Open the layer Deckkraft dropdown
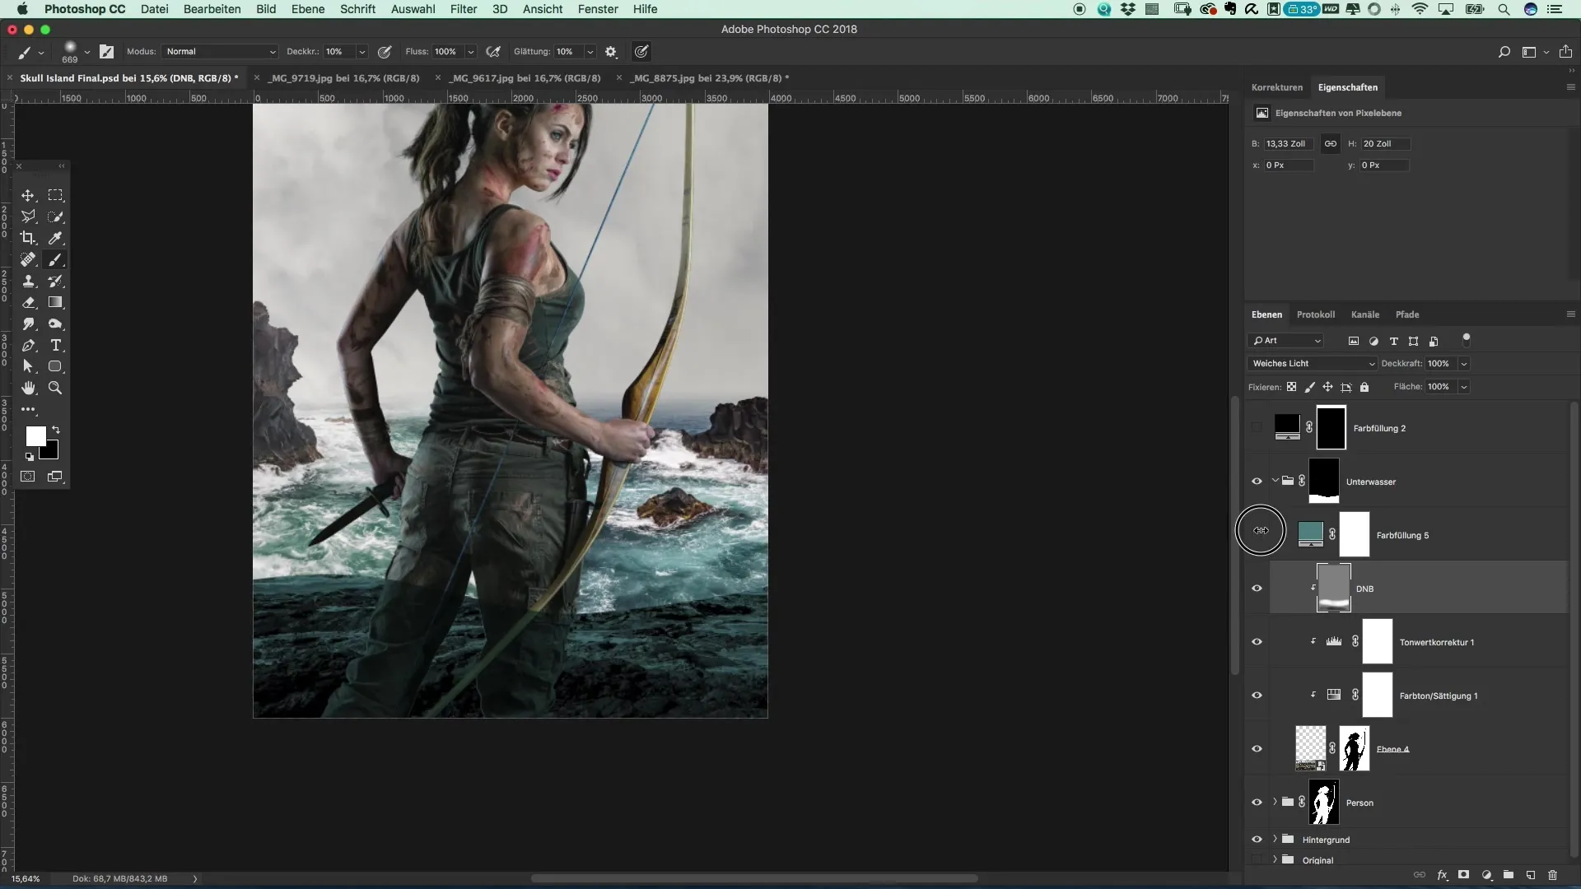This screenshot has height=889, width=1581. pos(1464,363)
